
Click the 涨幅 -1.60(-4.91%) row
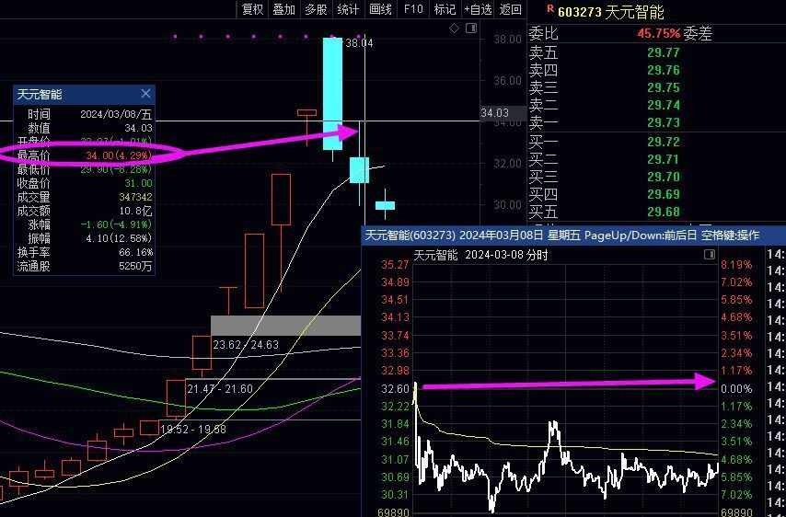(x=85, y=224)
